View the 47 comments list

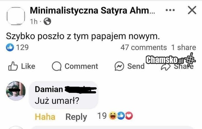click(x=144, y=48)
